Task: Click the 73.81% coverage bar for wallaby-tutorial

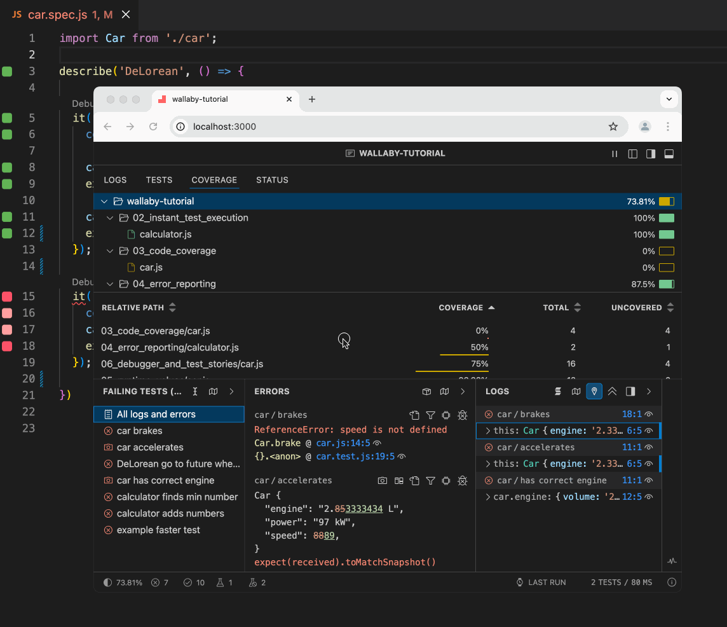Action: (666, 202)
